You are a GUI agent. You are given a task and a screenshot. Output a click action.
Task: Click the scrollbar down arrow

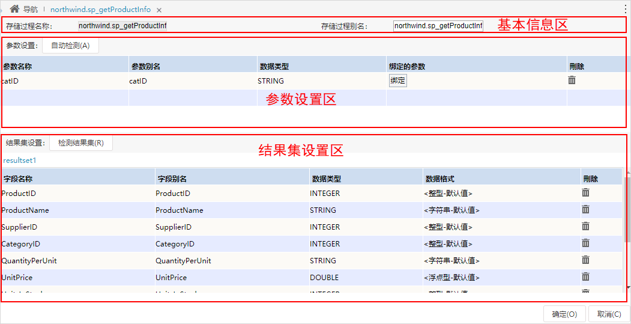coord(627,287)
